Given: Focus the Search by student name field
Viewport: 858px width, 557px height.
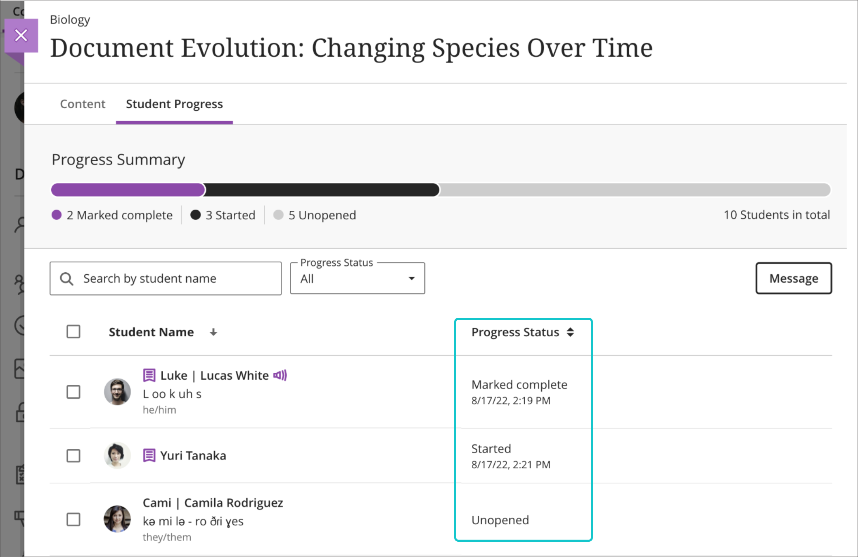Looking at the screenshot, I should [173, 278].
